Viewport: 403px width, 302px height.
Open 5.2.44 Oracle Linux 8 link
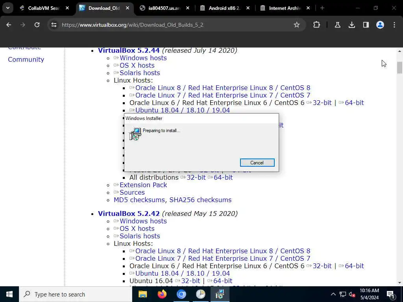tap(223, 88)
